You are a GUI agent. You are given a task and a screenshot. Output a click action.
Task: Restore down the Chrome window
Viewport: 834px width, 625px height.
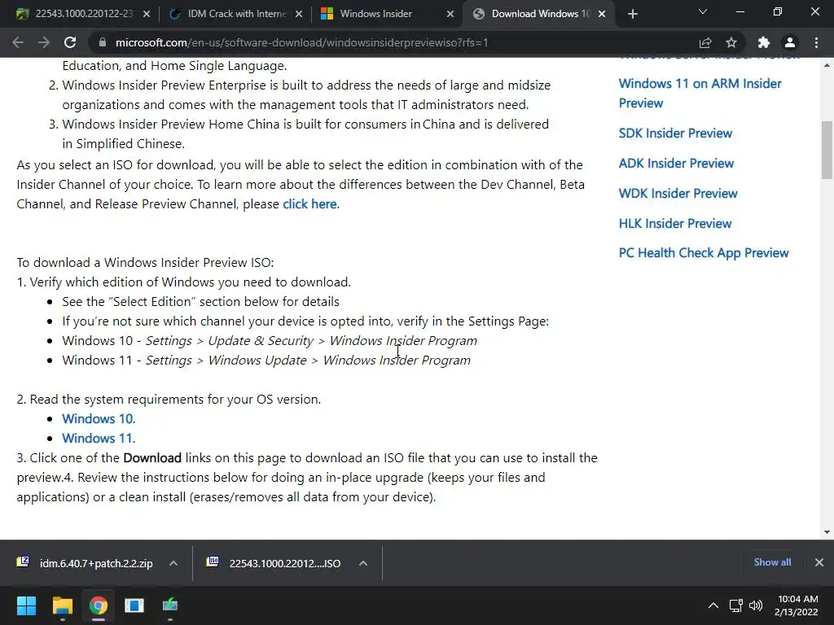click(778, 11)
